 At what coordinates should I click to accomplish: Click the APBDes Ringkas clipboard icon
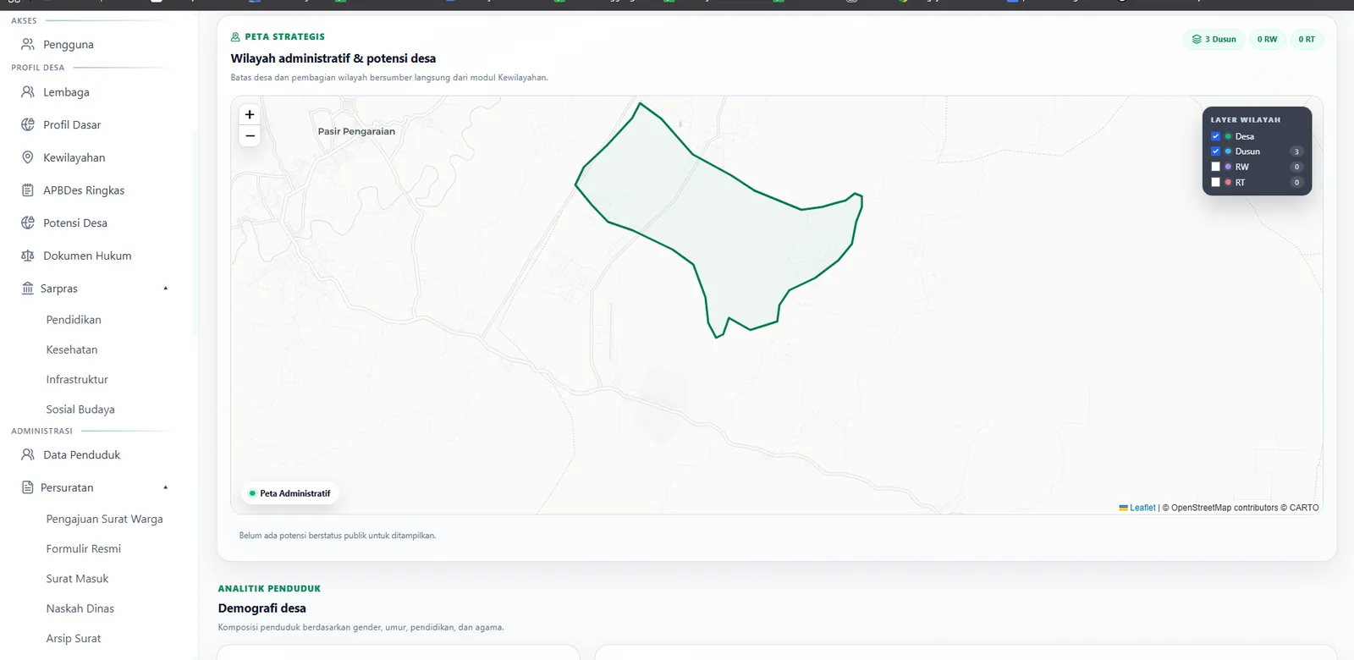(x=28, y=190)
